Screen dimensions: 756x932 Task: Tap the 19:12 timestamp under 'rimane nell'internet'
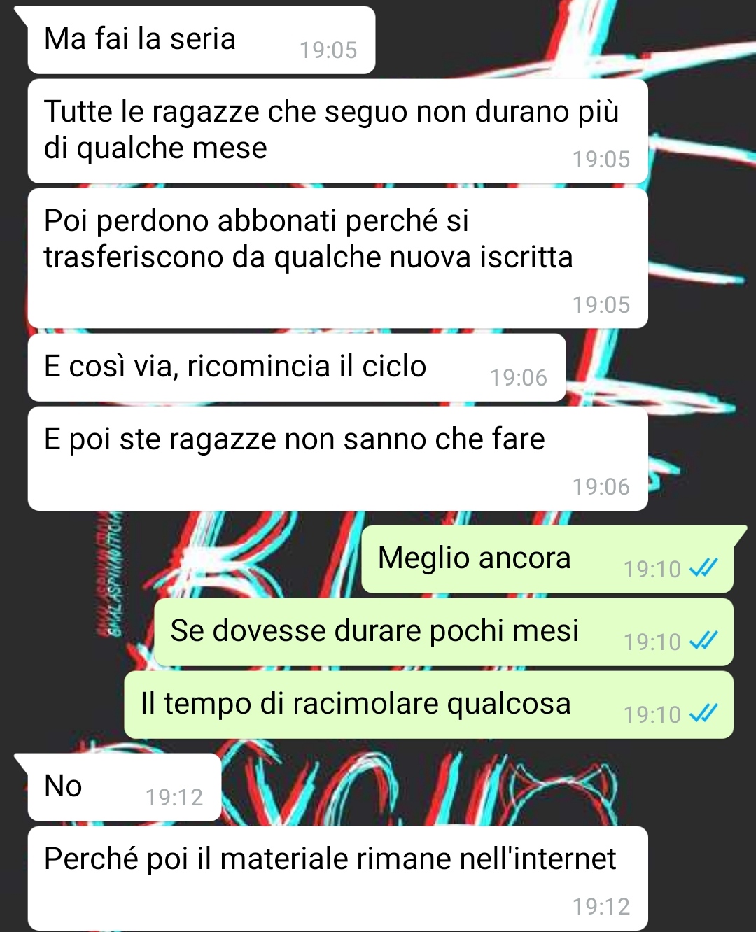(x=601, y=907)
